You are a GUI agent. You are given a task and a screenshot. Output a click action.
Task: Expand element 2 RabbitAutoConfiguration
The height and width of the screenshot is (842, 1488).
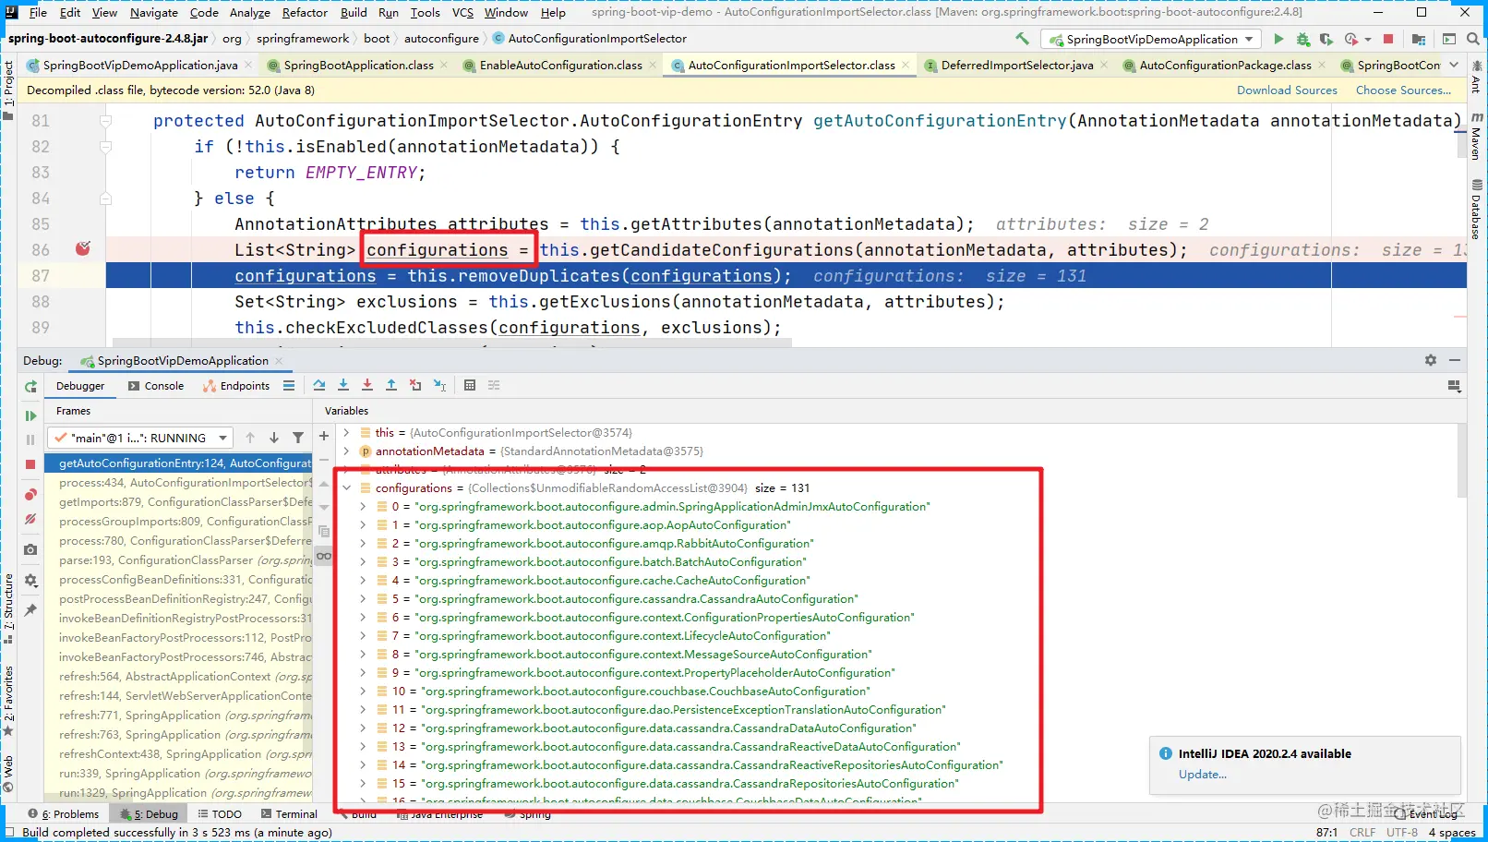pyautogui.click(x=363, y=543)
